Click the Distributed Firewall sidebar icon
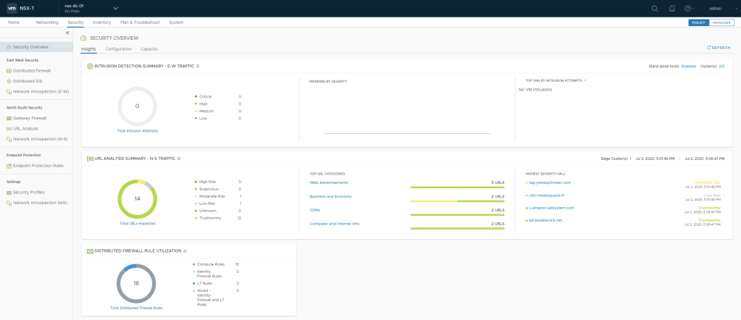This screenshot has width=741, height=320. (9, 71)
